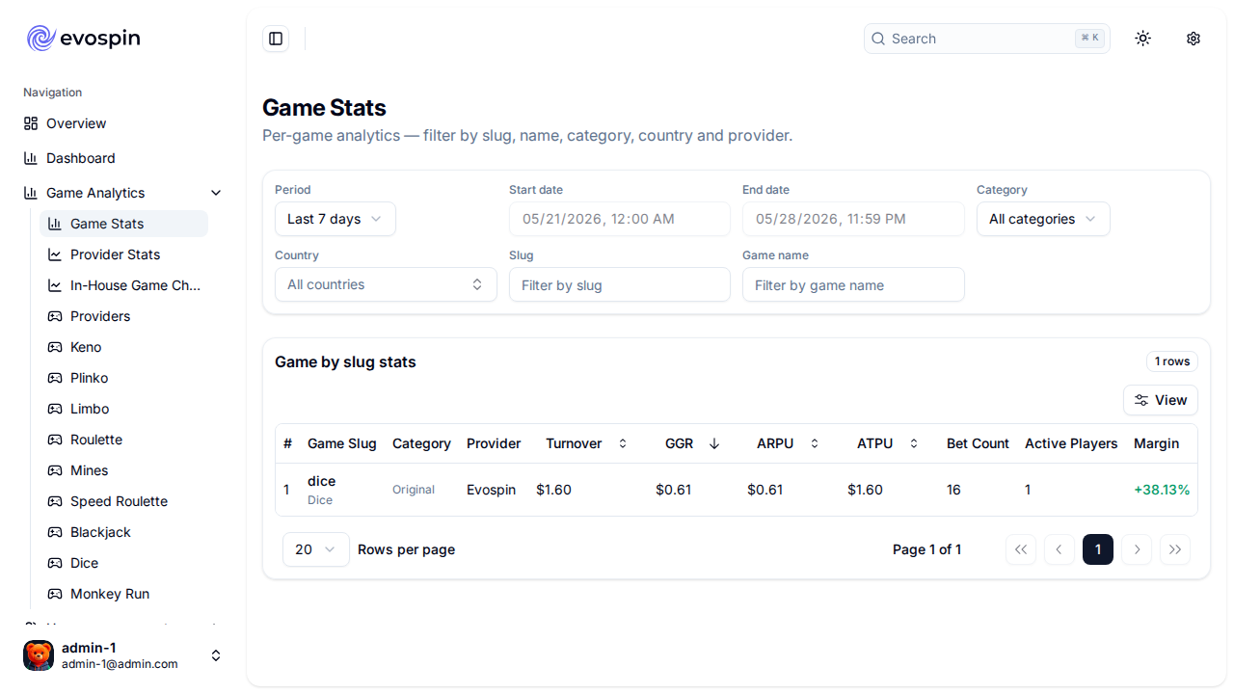Viewport: 1234px width, 694px height.
Task: Click the Start date field
Action: pos(620,219)
